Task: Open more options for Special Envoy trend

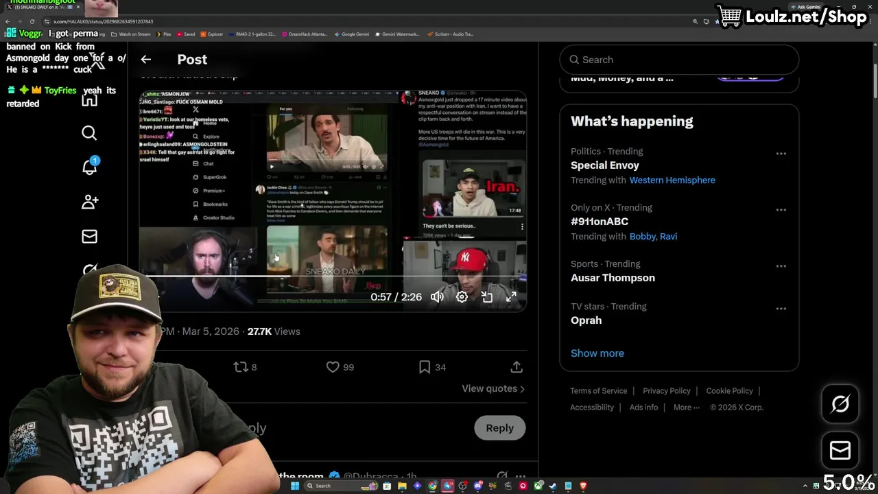Action: [781, 154]
